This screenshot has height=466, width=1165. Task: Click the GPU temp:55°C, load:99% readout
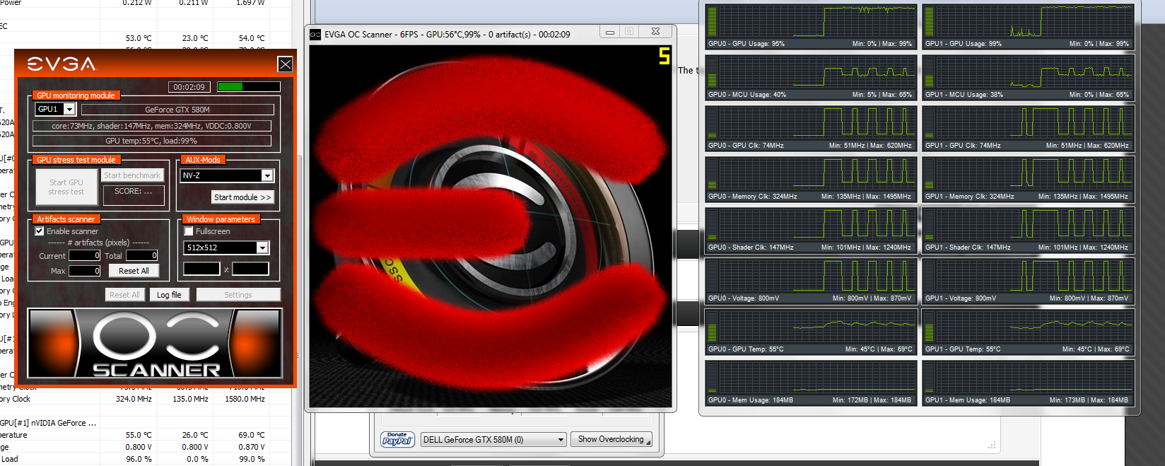click(x=151, y=141)
